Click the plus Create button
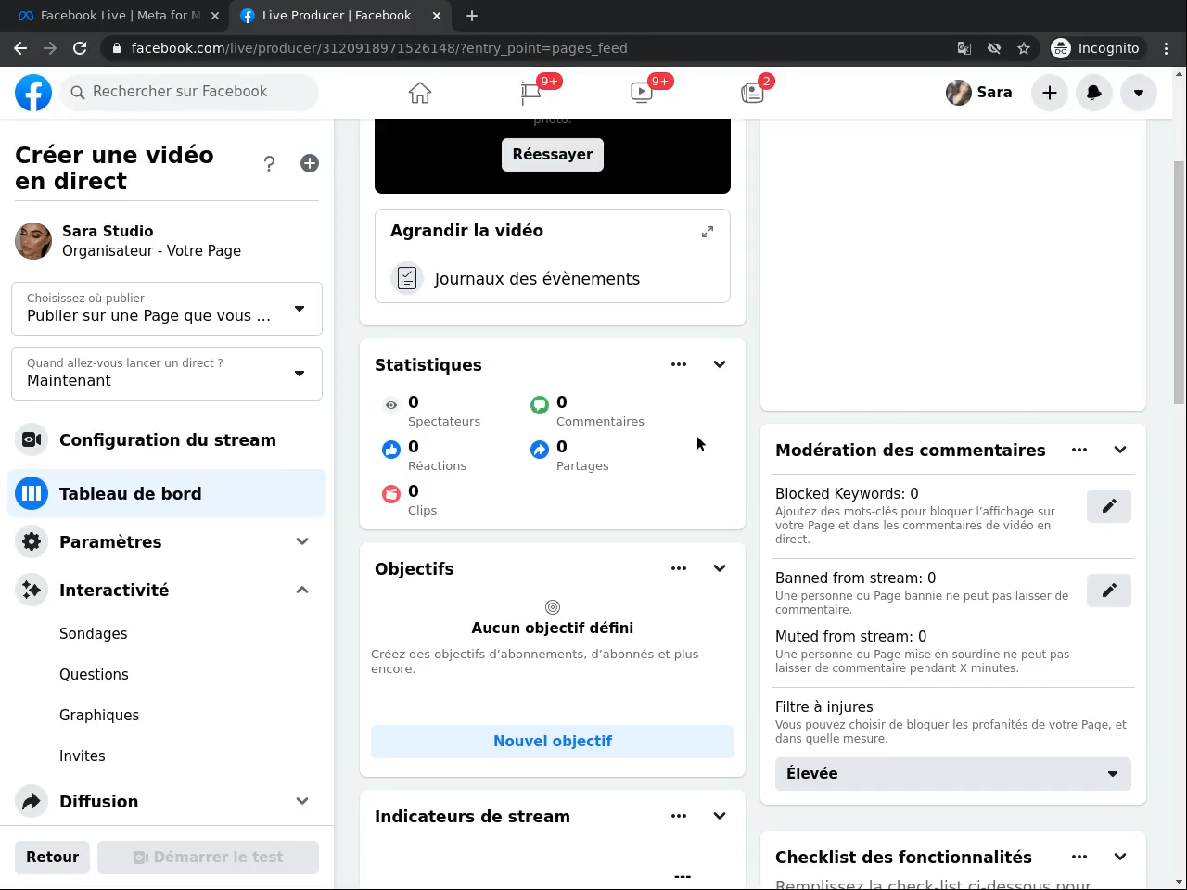 tap(1050, 93)
